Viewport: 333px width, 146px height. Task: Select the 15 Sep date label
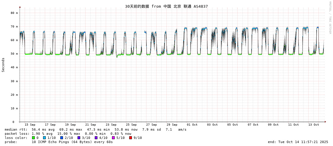coord(30,125)
